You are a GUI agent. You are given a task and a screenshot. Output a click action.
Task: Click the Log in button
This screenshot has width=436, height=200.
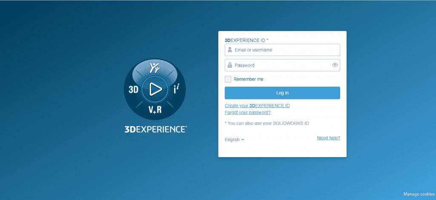282,93
